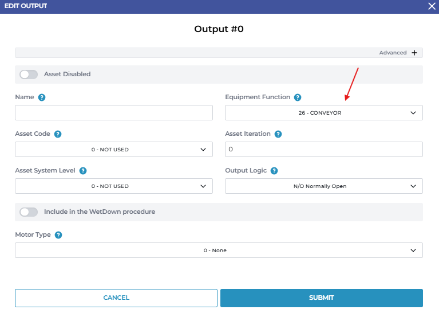Click the Motor Type help icon
Screen dimensions: 439x321
click(58, 235)
